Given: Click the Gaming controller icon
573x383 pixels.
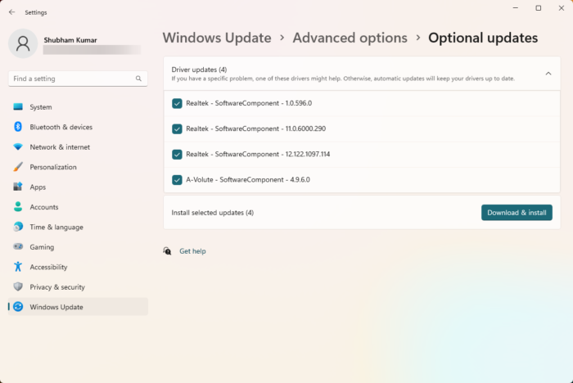Looking at the screenshot, I should pyautogui.click(x=18, y=247).
